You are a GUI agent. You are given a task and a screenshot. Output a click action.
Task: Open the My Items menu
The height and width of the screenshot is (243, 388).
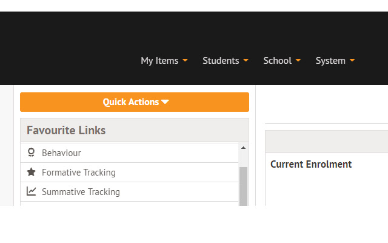point(164,61)
